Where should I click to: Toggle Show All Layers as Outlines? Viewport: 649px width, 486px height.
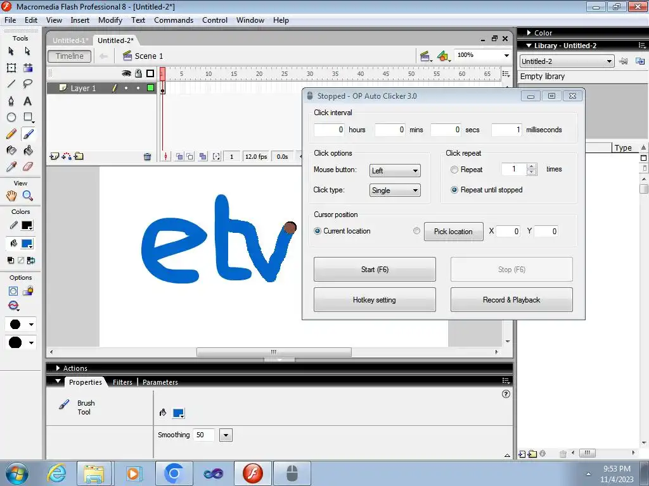click(x=150, y=73)
